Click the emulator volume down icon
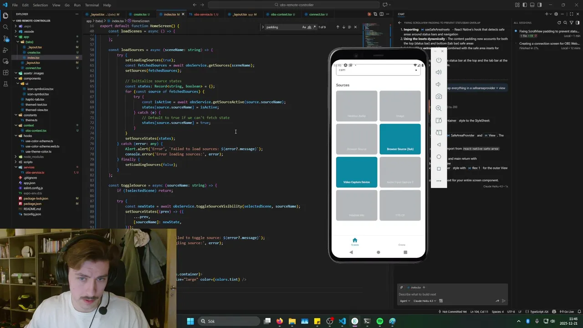Screen dimensions: 583x328 coord(439,84)
